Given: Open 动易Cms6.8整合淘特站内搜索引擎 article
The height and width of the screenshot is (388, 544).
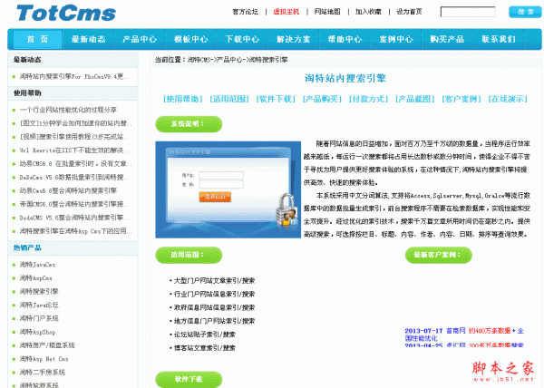Looking at the screenshot, I should (68, 190).
